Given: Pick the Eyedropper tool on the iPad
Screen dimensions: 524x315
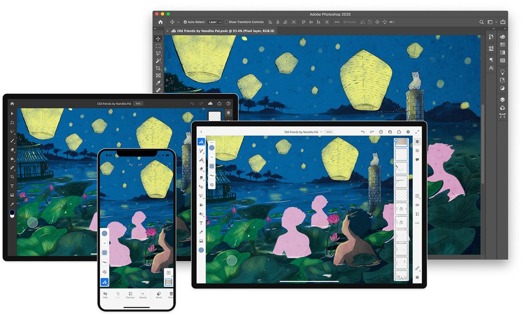Looking at the screenshot, I should (x=201, y=232).
